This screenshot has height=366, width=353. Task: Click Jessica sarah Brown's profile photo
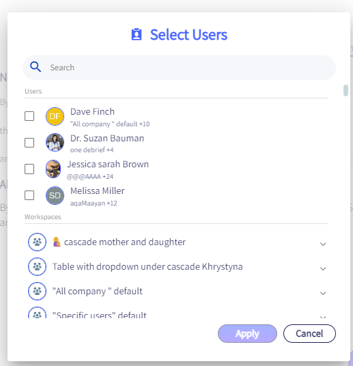53,169
